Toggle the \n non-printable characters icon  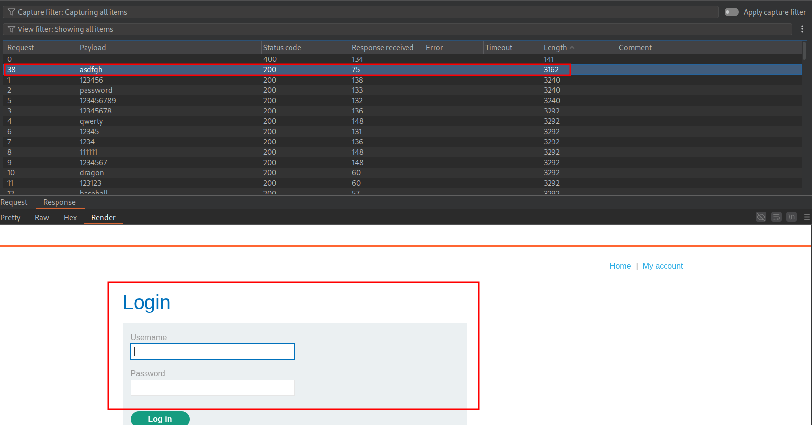point(791,217)
